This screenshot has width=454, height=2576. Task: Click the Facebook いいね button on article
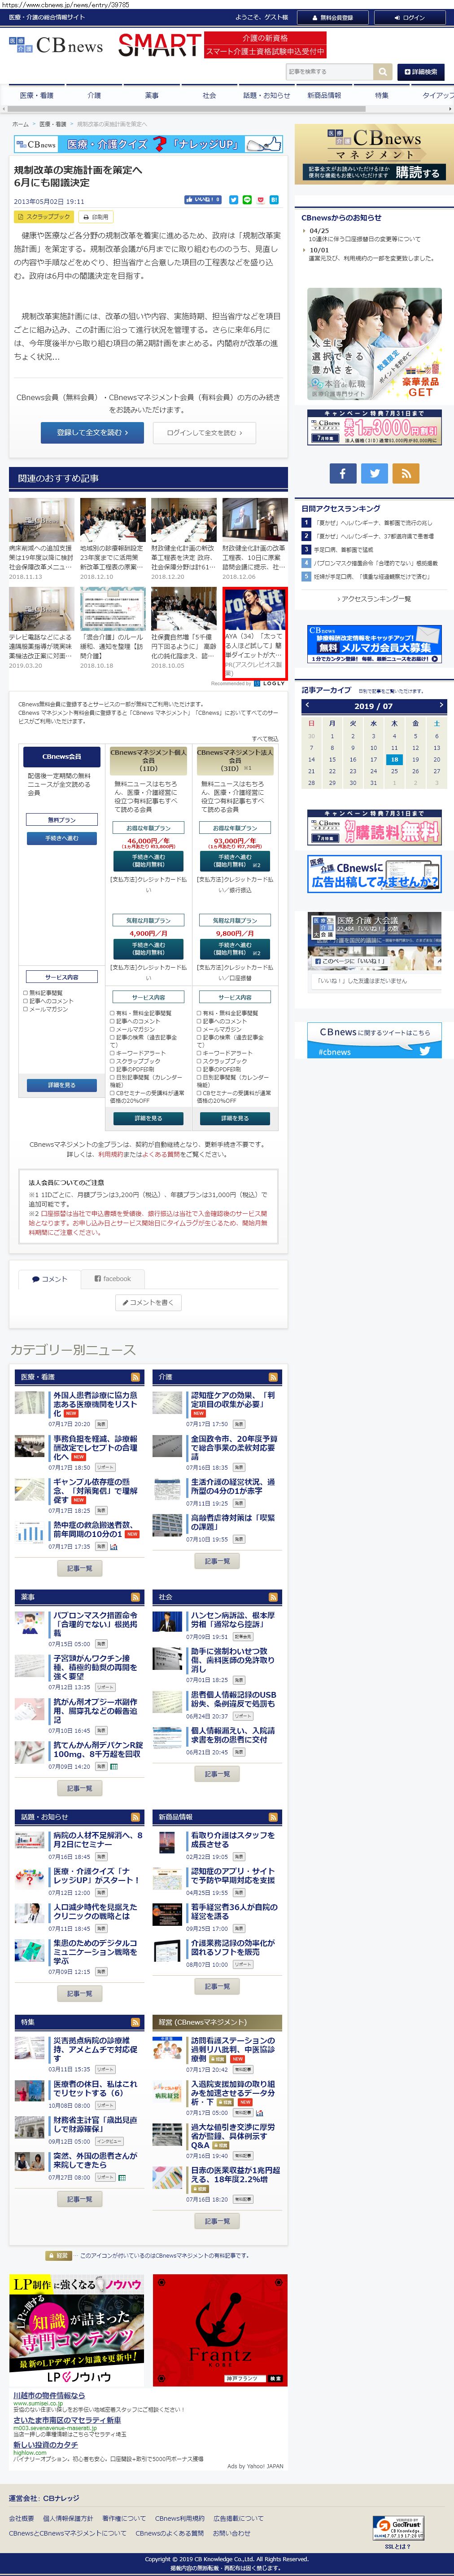(x=203, y=200)
